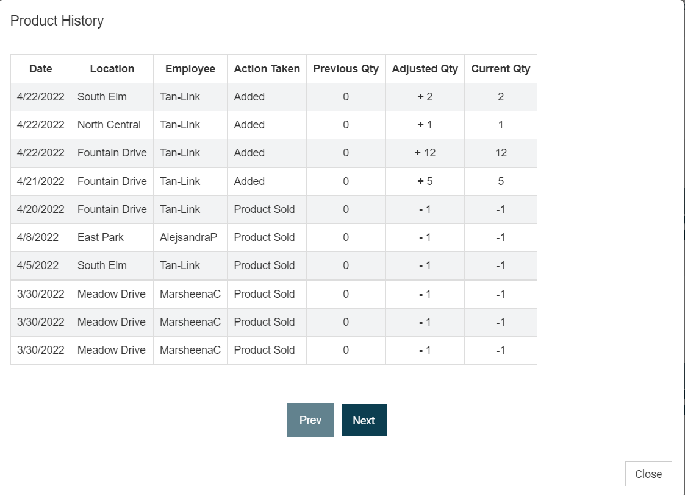The height and width of the screenshot is (495, 685).
Task: Select the Previous Qty column header
Action: pos(346,69)
